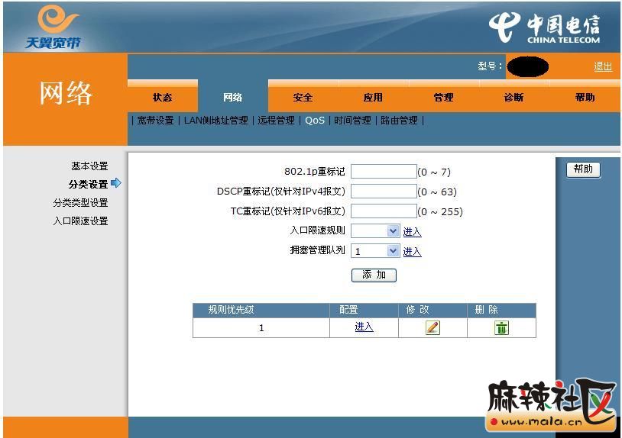The width and height of the screenshot is (622, 438).
Task: Click the trash delete icon for rule 1
Action: tap(501, 327)
